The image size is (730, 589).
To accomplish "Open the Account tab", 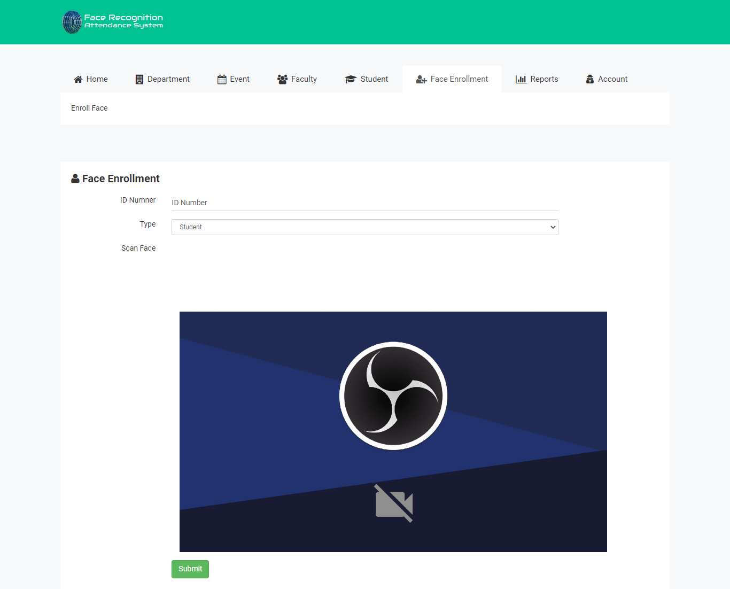I will click(x=607, y=79).
